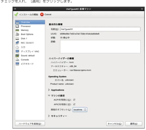Click the 適用 button
Image resolution: width=146 pixels, height=130 pixels.
click(134, 124)
